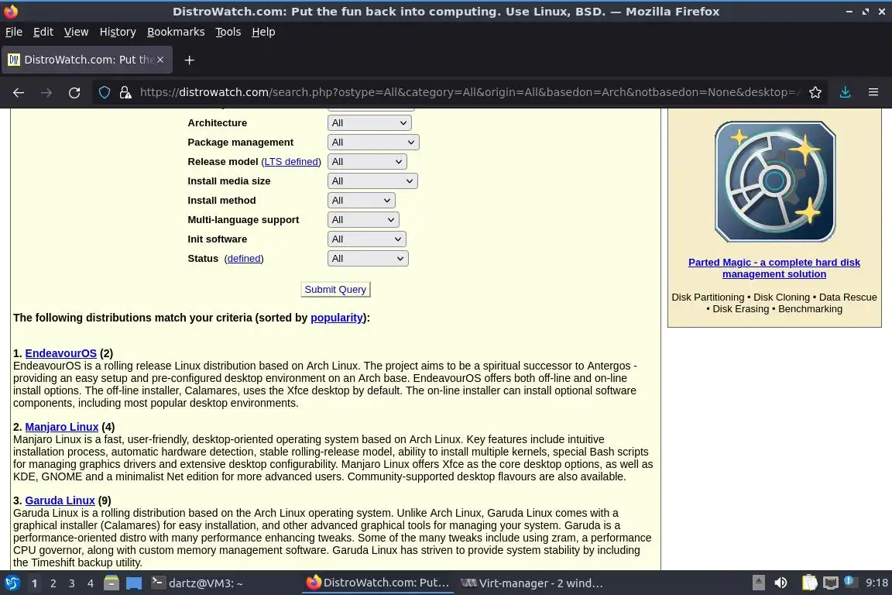Open the clipboard manager tray icon
This screenshot has width=892, height=595.
[809, 583]
